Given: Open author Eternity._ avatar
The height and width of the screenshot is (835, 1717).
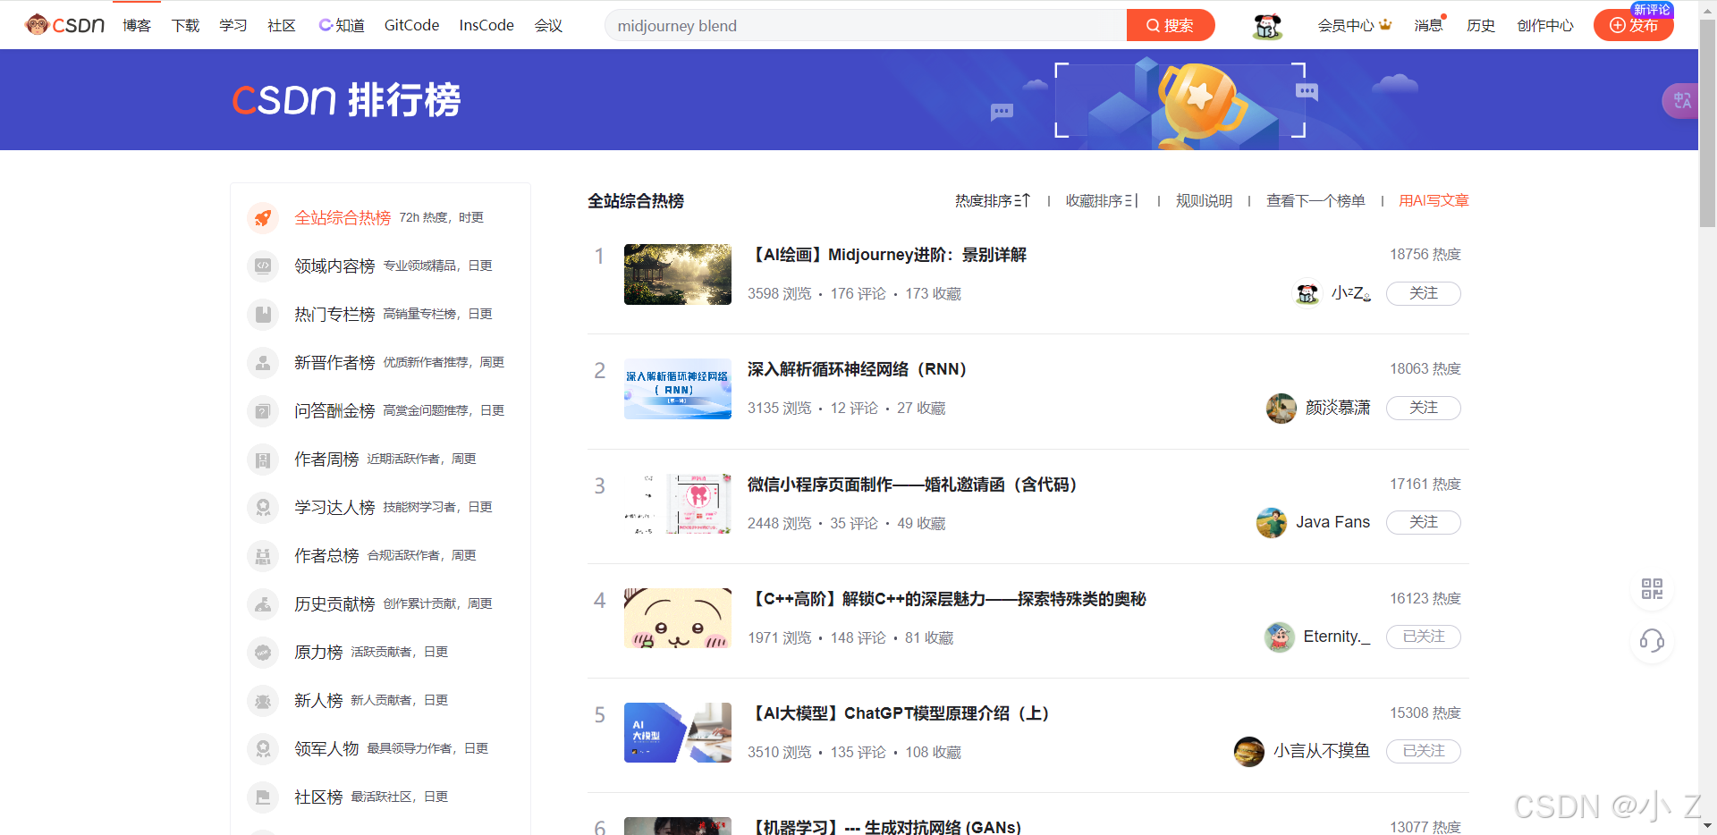Looking at the screenshot, I should tap(1279, 637).
